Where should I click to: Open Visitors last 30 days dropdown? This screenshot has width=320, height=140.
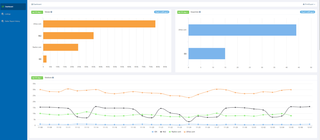click(37, 78)
